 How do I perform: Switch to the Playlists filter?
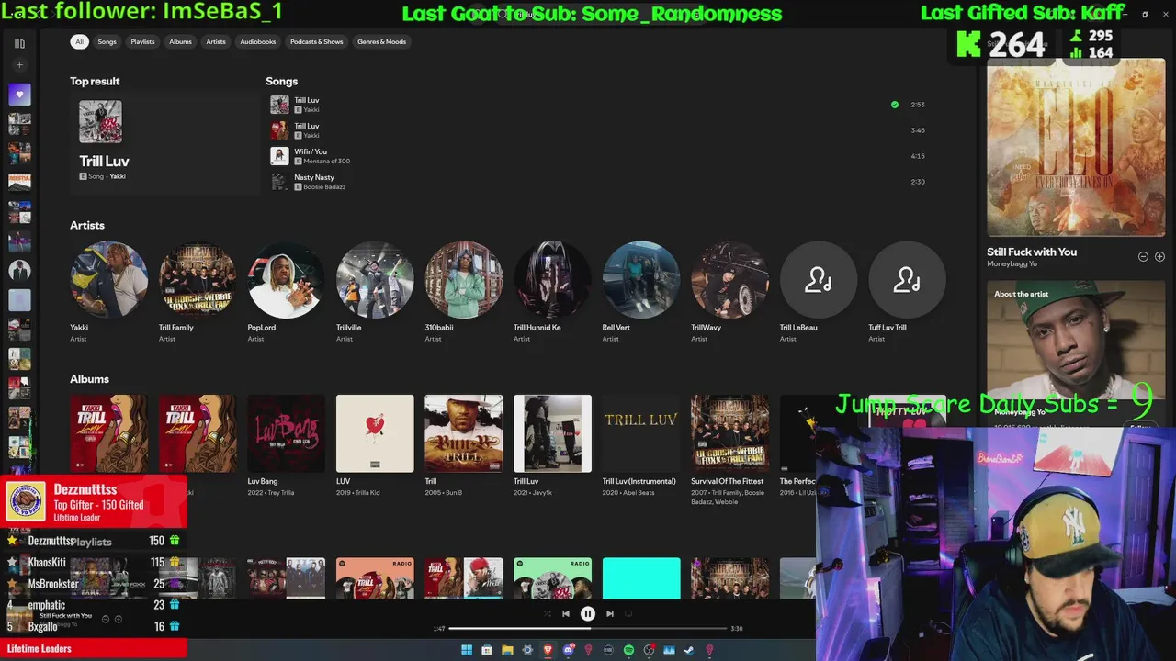[x=142, y=41]
